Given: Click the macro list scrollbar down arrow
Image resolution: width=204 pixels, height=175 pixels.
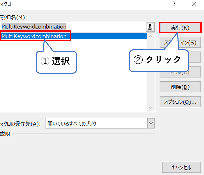Looking at the screenshot, I should [151, 107].
